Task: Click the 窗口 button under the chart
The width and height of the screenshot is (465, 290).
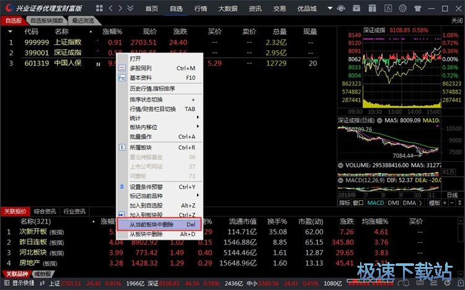Action: pyautogui.click(x=358, y=203)
